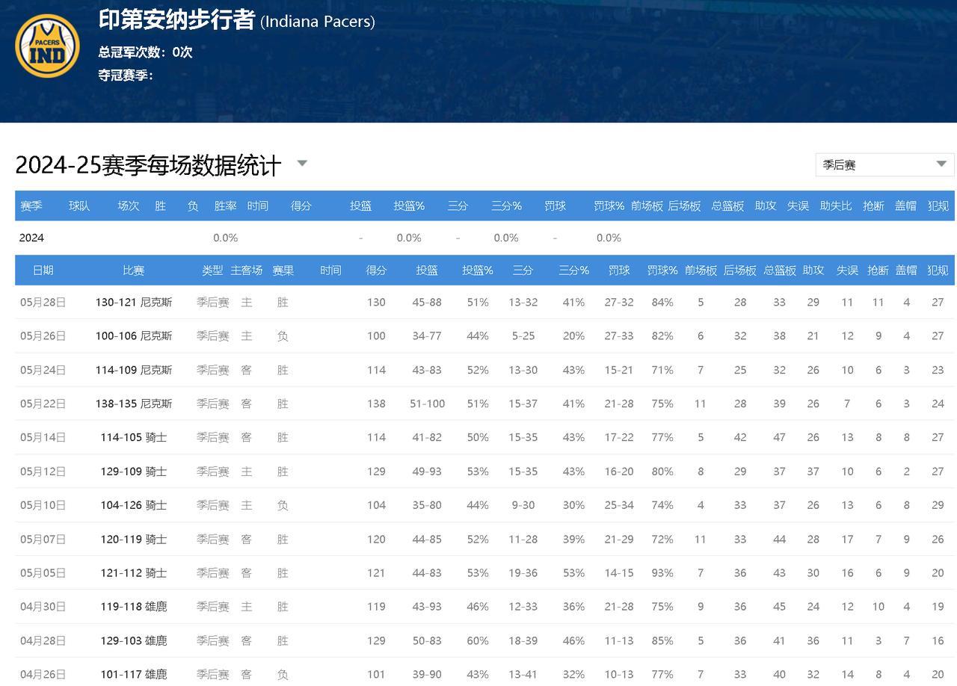Click the 04月30日 date cell
This screenshot has width=957, height=686.
(x=43, y=607)
